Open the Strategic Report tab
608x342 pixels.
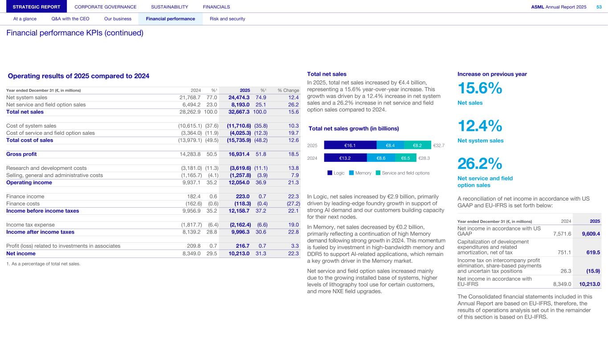pos(33,7)
